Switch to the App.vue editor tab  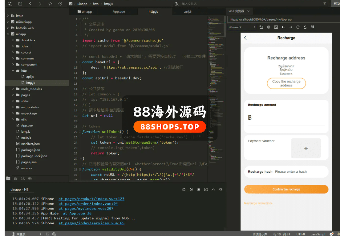pos(119,11)
